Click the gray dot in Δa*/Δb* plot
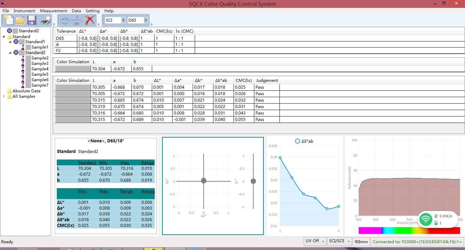This screenshot has width=465, height=250. (x=204, y=181)
